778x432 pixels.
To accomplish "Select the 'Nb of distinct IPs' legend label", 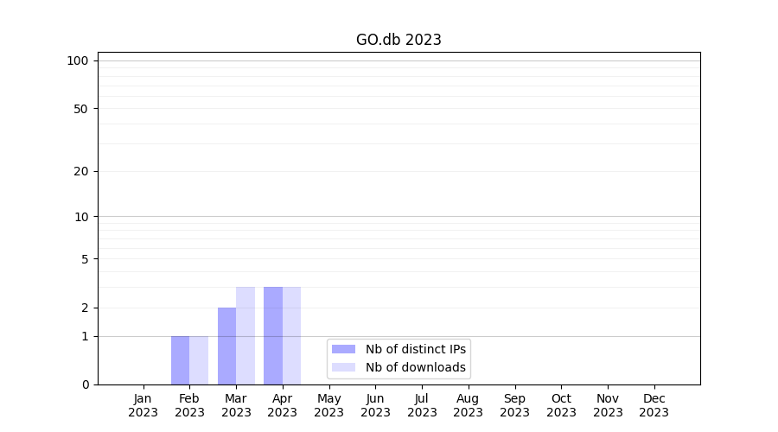I will pyautogui.click(x=416, y=349).
